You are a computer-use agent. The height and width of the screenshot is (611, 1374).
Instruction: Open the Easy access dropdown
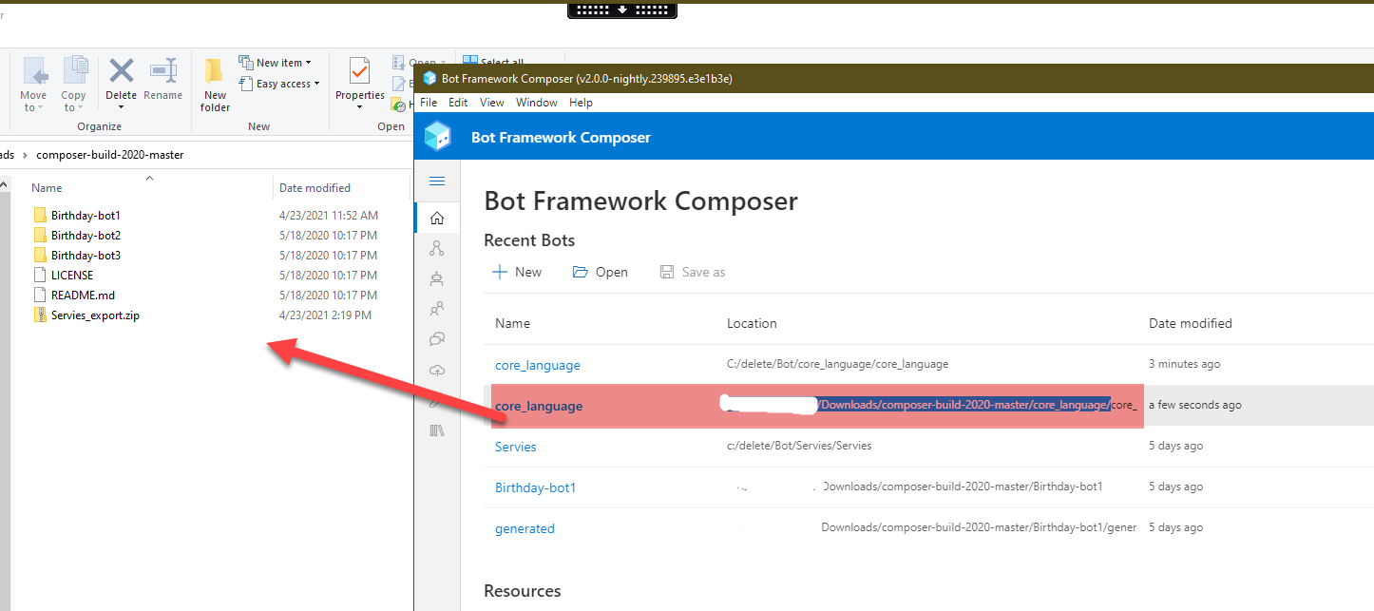pos(279,83)
